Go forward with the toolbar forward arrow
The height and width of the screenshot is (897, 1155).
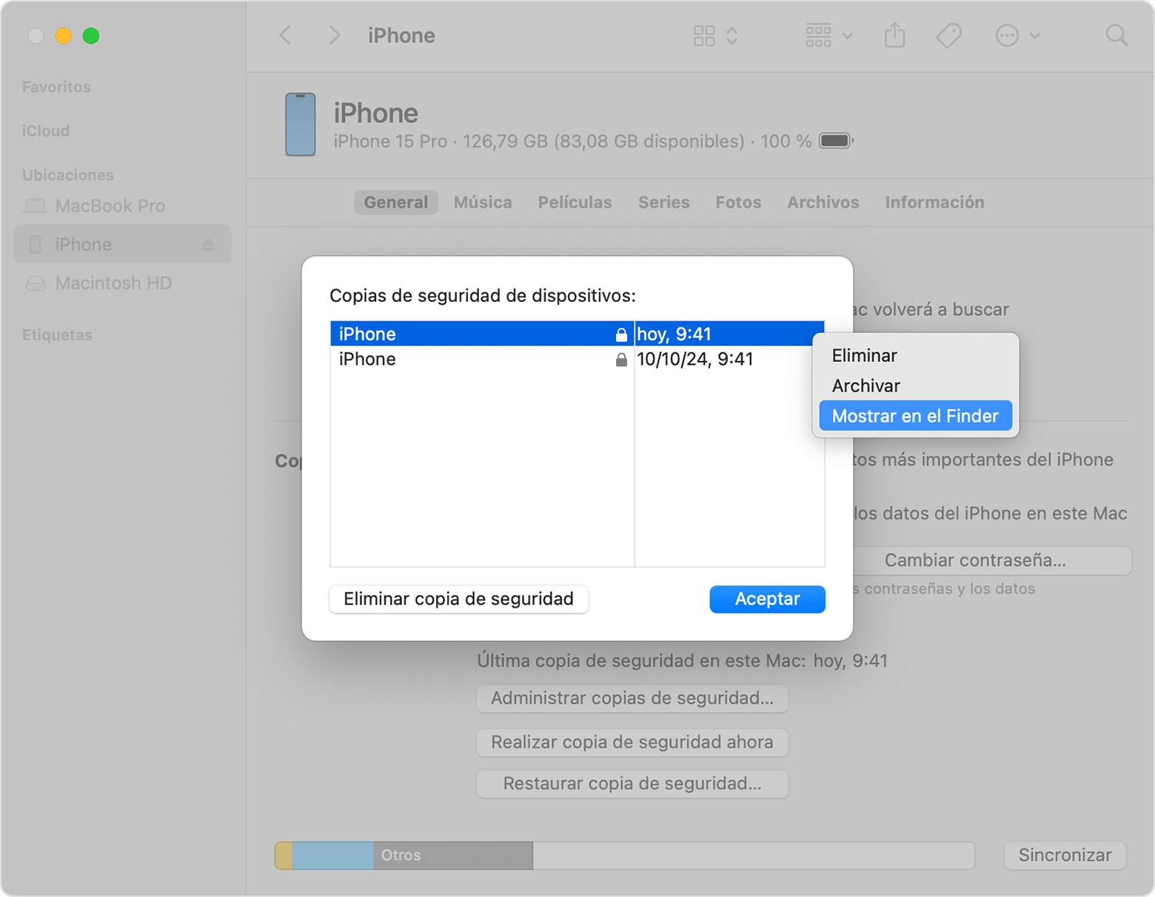coord(334,36)
